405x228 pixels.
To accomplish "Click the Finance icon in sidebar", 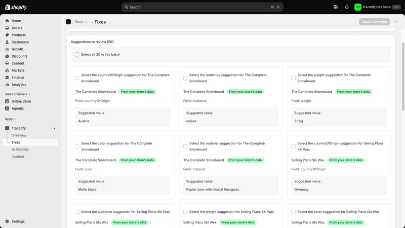I will [7, 78].
